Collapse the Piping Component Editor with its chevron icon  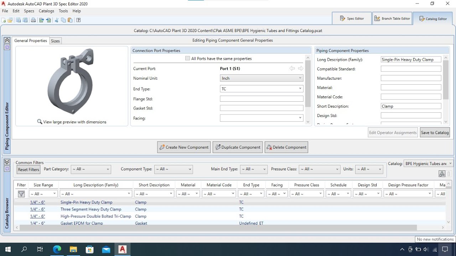(7, 41)
